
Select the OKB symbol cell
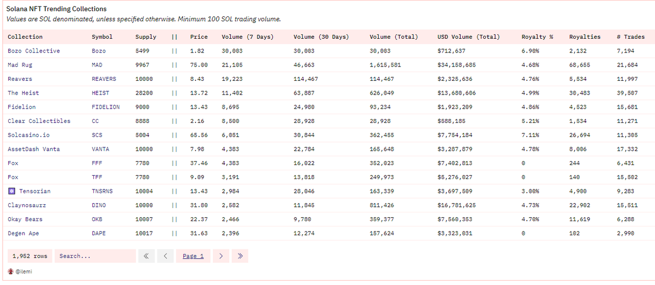point(97,219)
